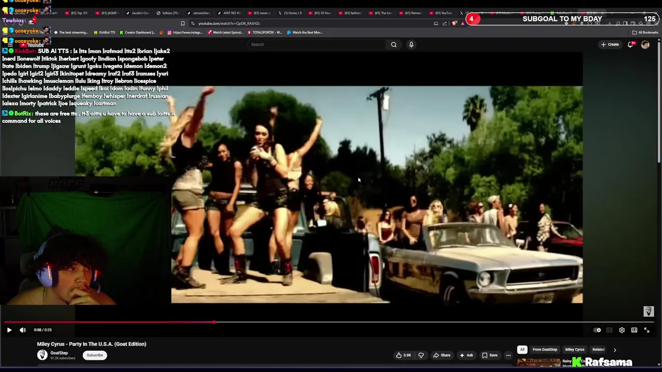Activate voice search microphone
Viewport: 662px width, 372px height.
(411, 44)
